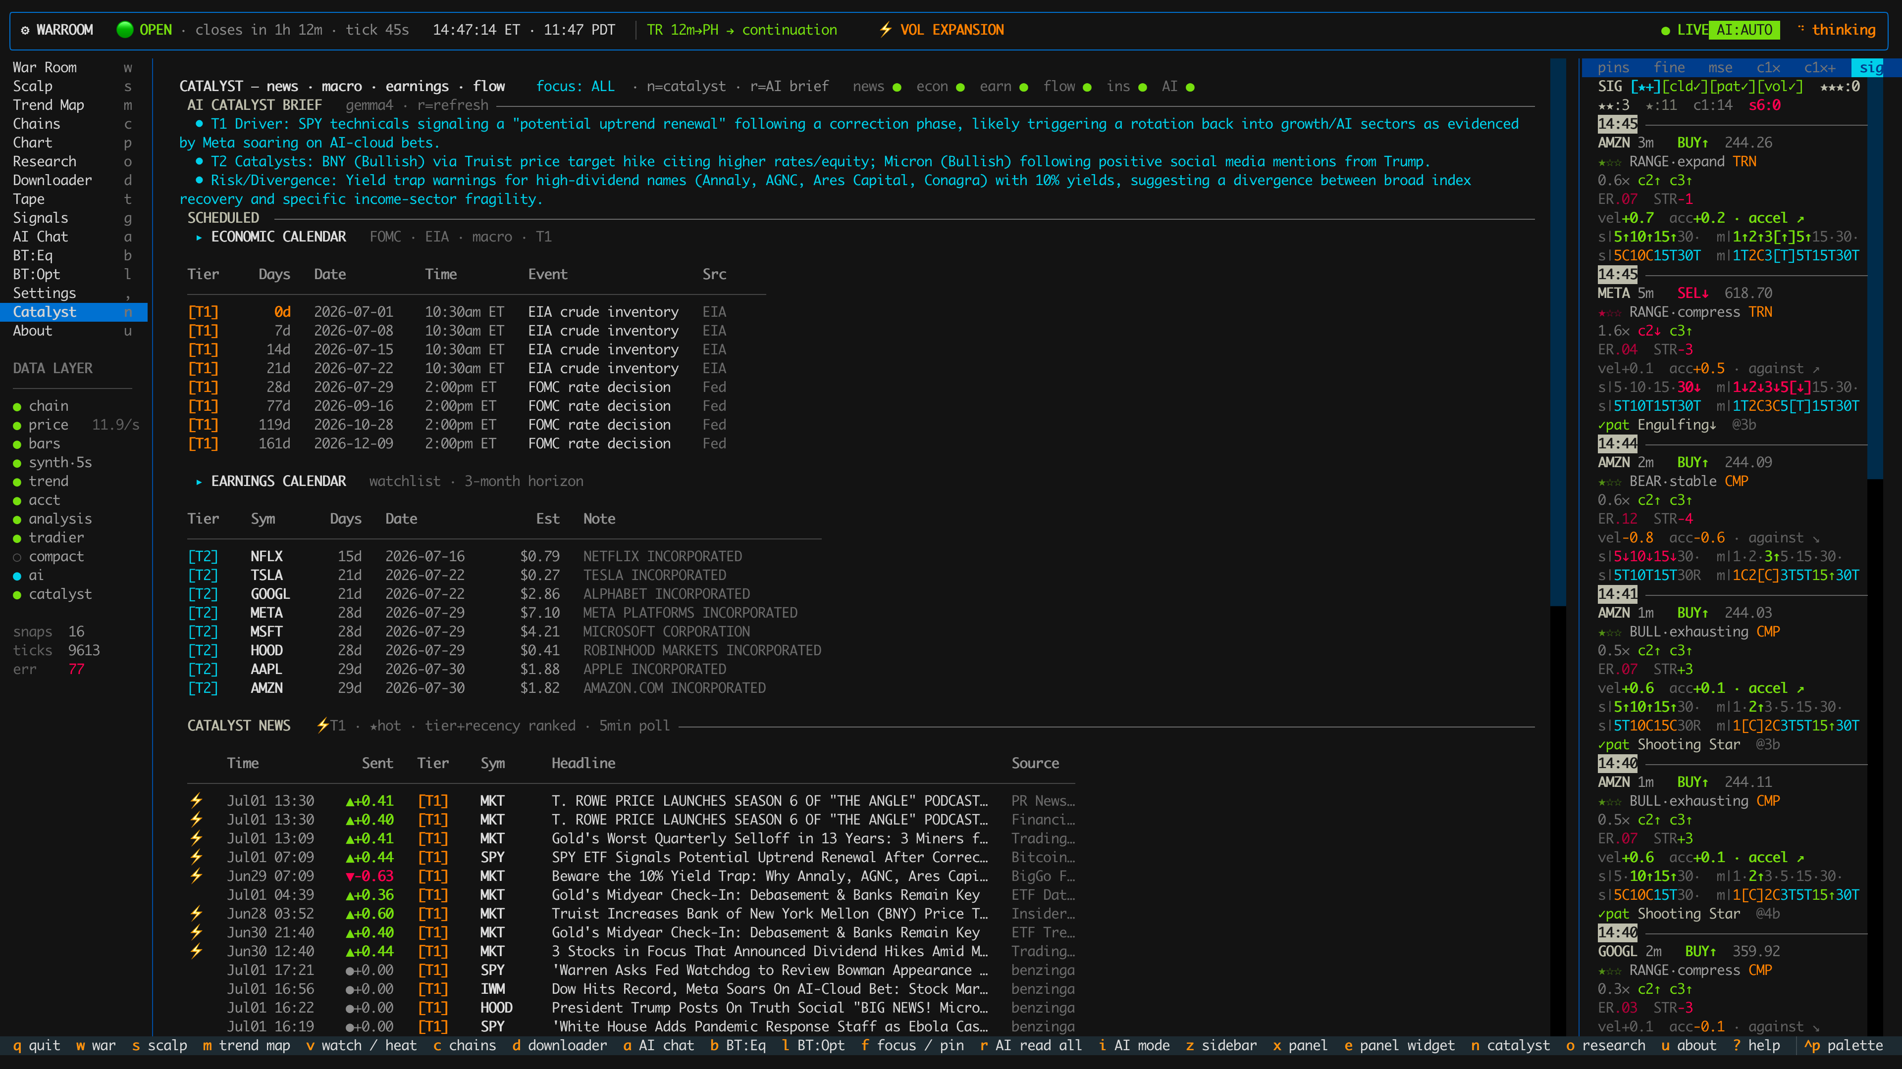Image resolution: width=1902 pixels, height=1069 pixels.
Task: Toggle the [vol✓] signal filter
Action: pos(1781,86)
